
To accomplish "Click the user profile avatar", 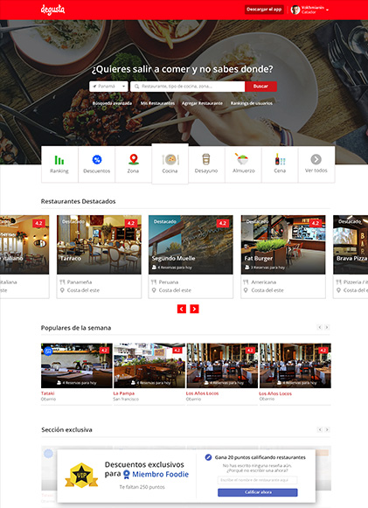I will pos(295,10).
